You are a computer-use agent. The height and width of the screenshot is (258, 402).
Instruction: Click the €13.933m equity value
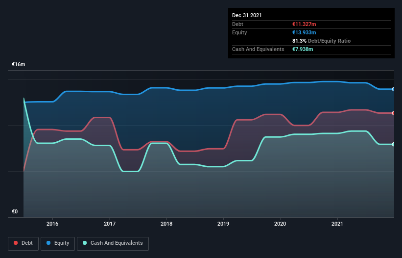tap(304, 32)
